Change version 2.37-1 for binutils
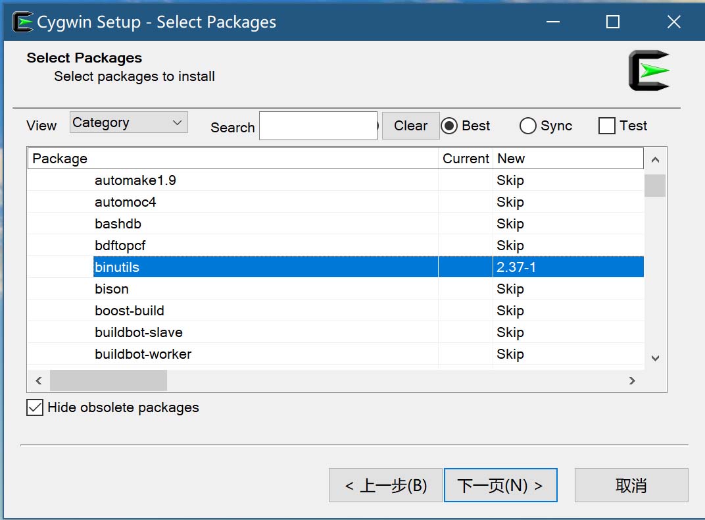This screenshot has width=705, height=520. pyautogui.click(x=516, y=267)
